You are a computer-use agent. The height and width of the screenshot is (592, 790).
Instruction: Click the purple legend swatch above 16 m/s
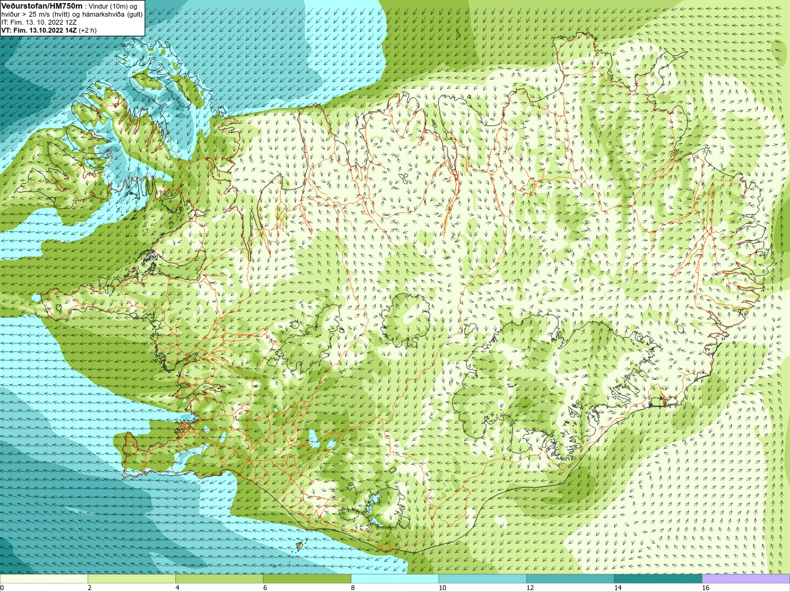[x=746, y=579]
